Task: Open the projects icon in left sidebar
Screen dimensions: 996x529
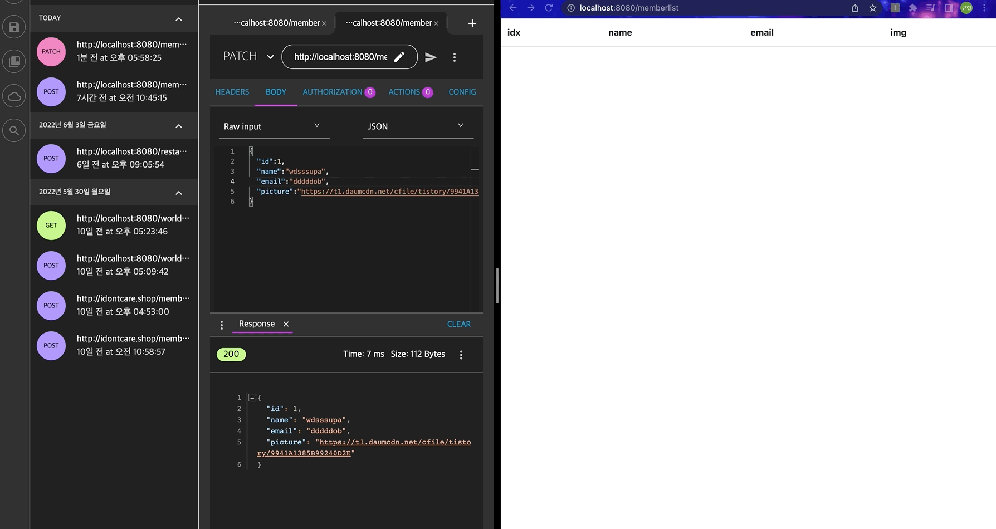Action: (14, 61)
